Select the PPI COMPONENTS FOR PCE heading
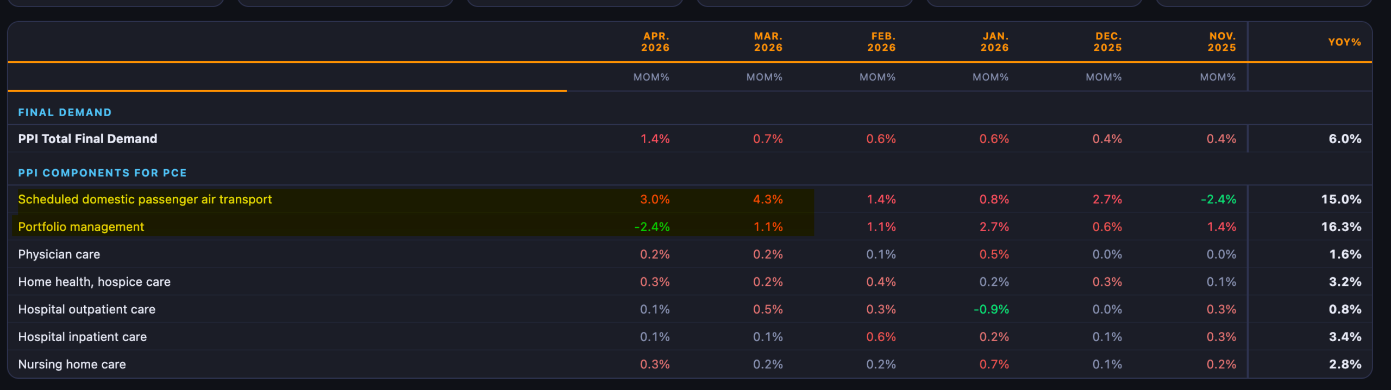1391x390 pixels. (102, 172)
